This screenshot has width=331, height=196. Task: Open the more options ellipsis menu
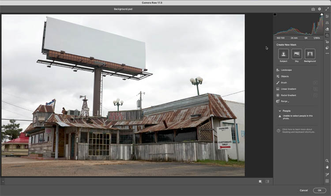click(327, 54)
